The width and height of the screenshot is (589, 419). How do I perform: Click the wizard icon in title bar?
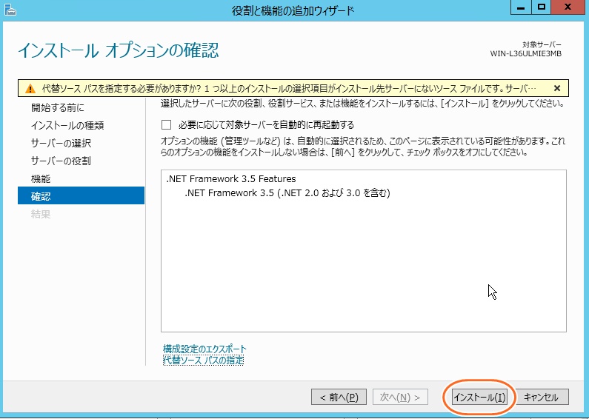click(10, 10)
